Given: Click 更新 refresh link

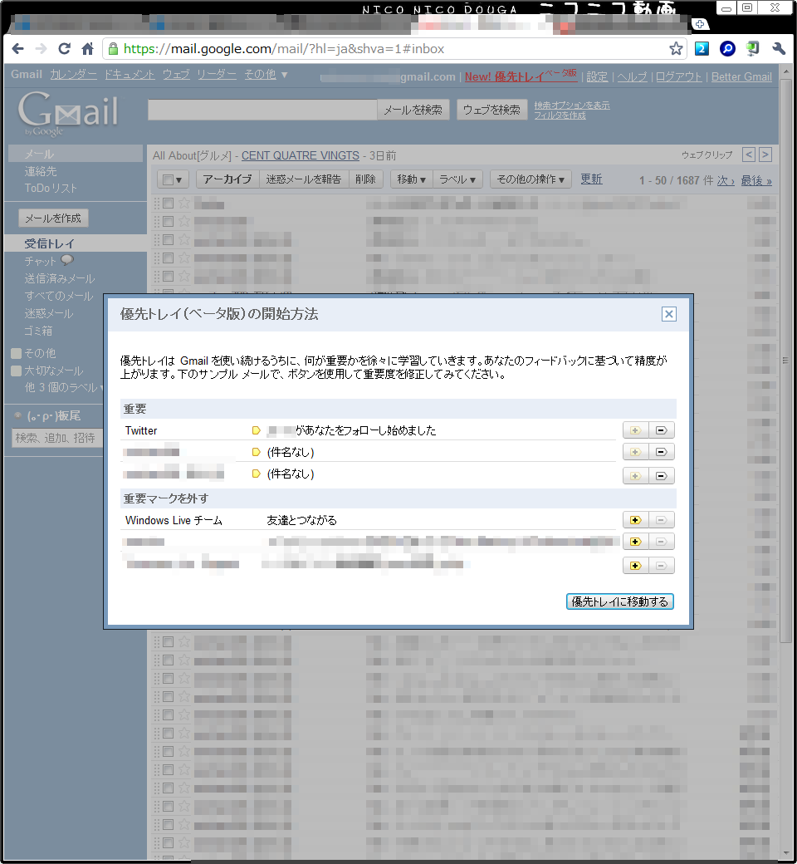Looking at the screenshot, I should click(591, 179).
